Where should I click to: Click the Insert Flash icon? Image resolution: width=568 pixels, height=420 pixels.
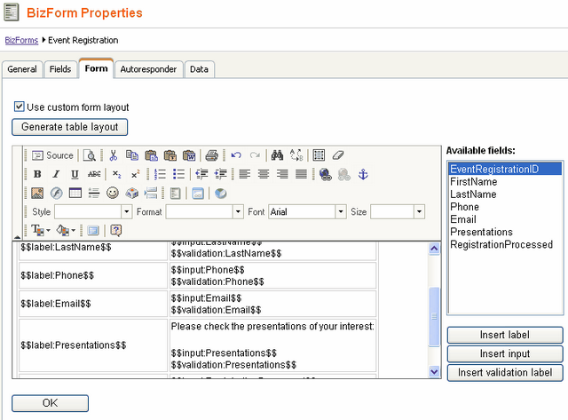(x=56, y=194)
